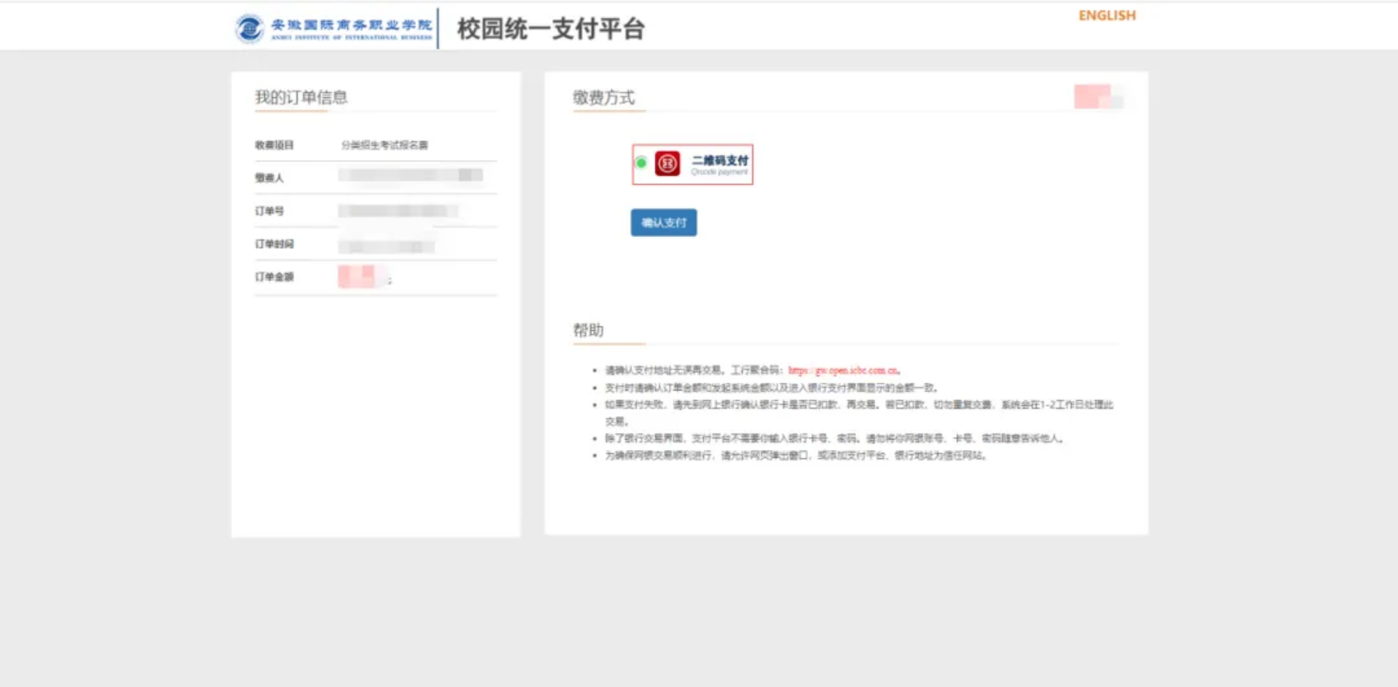Click the 帮助 section heading
1398x687 pixels.
[589, 330]
